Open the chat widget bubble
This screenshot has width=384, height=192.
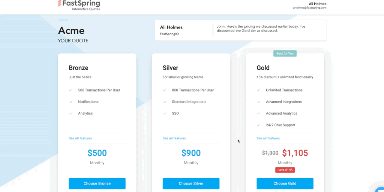tap(379, 188)
